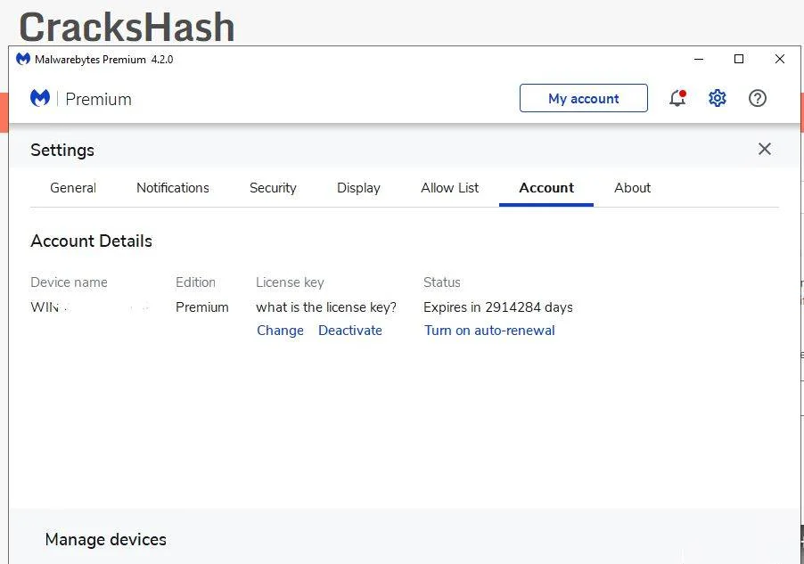804x564 pixels.
Task: Click the Malwarebytes logo beside Premium
Action: click(x=40, y=98)
